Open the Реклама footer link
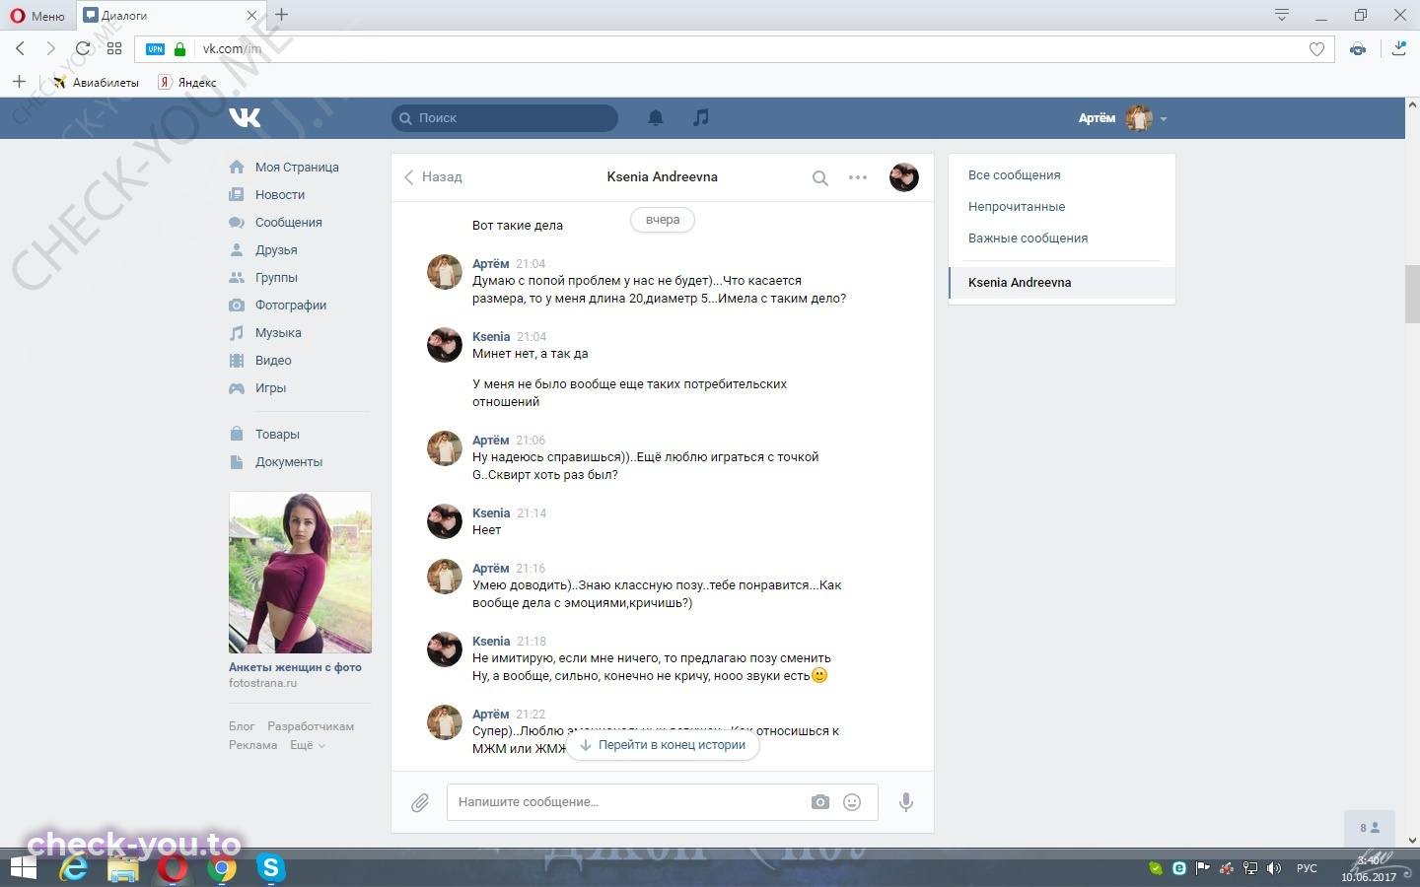Screen dimensions: 1420x887 click(x=252, y=745)
